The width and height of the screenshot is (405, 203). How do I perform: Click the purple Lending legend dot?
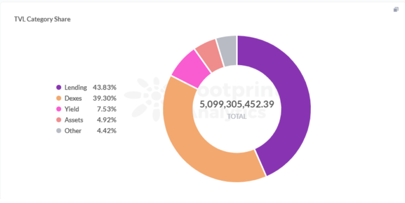point(59,88)
